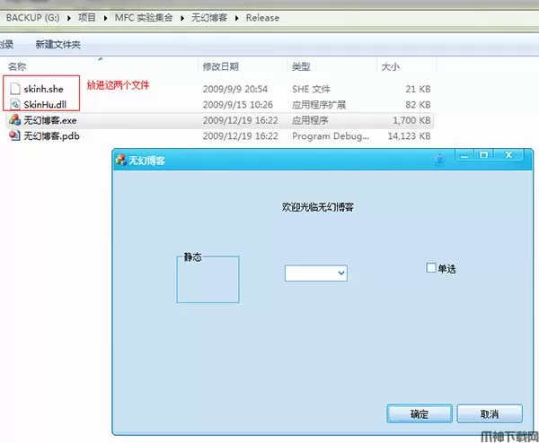
Task: Click the skin shirt icon in dialog title bar
Action: [x=439, y=160]
